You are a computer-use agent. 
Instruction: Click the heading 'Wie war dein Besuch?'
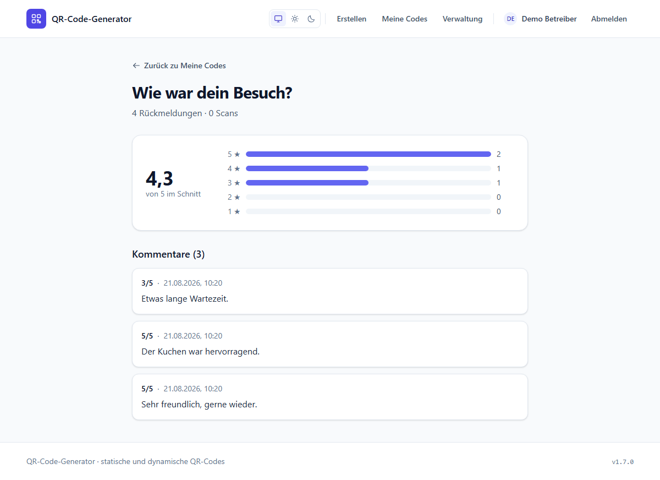(x=212, y=93)
